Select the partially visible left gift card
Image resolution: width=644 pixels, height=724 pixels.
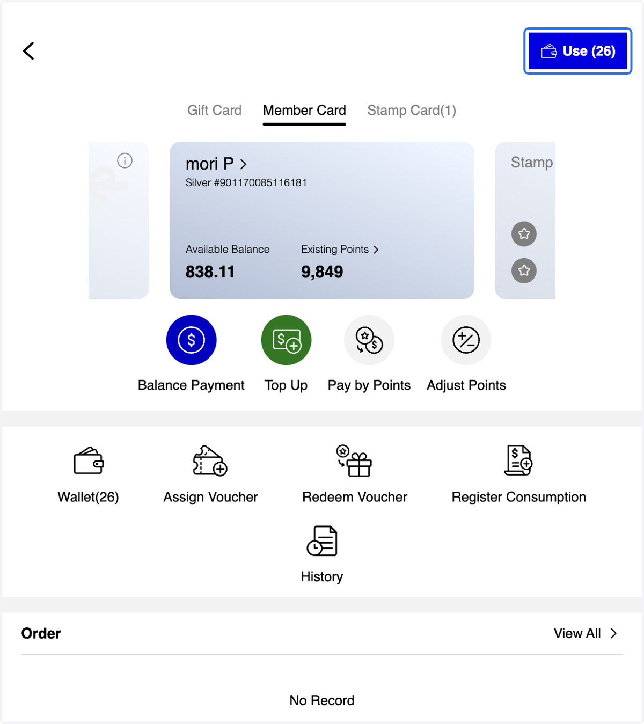pyautogui.click(x=119, y=220)
